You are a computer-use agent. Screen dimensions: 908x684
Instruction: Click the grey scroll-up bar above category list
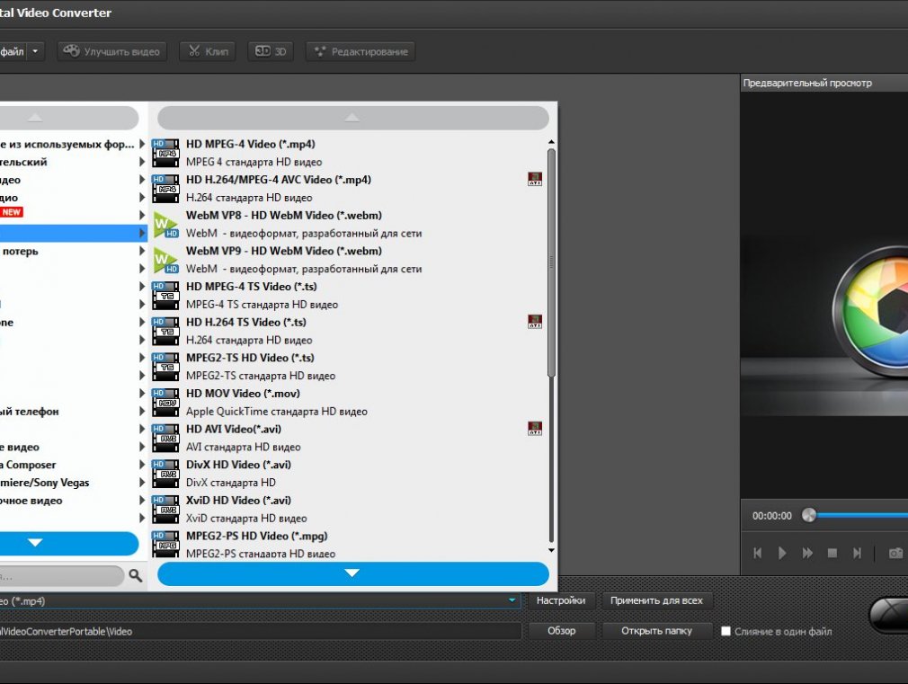tap(69, 118)
